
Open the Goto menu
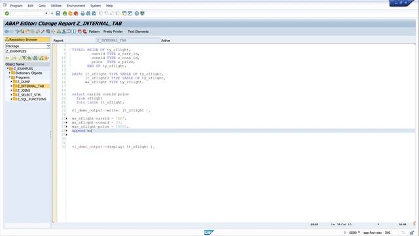tap(42, 6)
